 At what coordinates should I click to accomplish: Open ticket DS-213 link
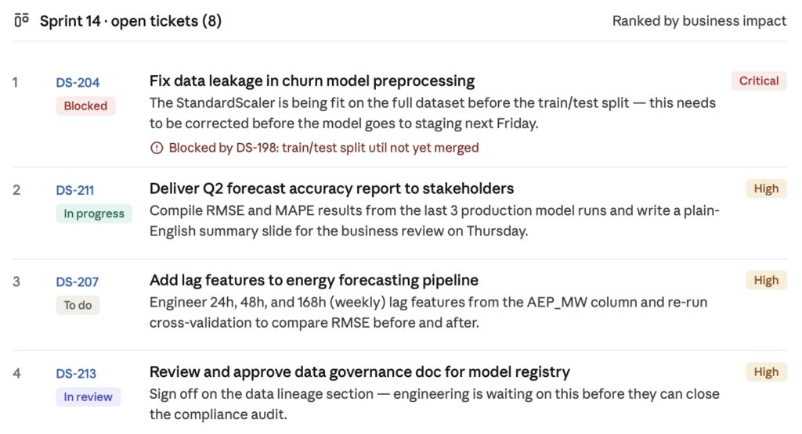pos(76,374)
